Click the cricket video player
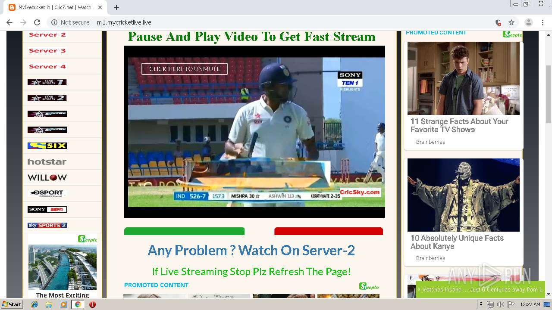Viewport: 552px width, 310px height. (x=254, y=132)
